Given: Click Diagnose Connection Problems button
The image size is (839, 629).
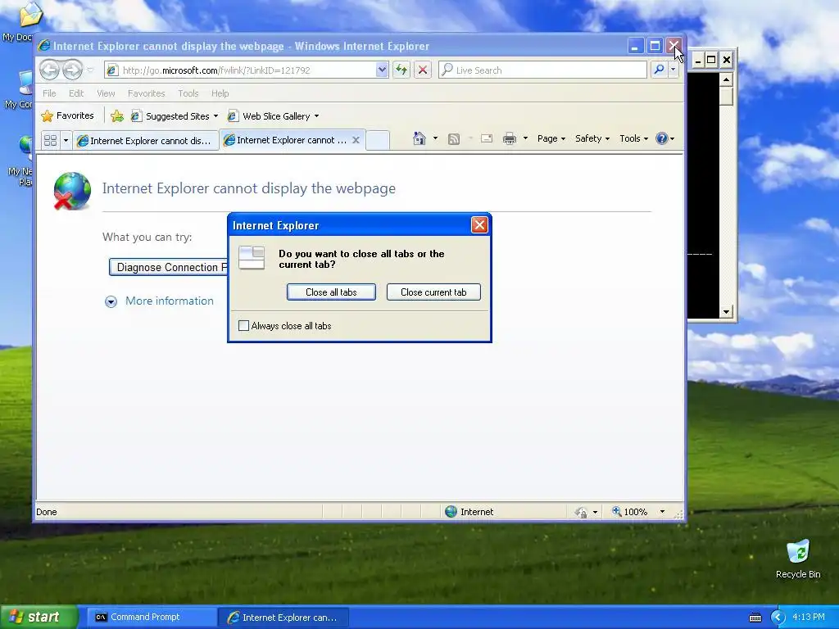Looking at the screenshot, I should [x=169, y=267].
